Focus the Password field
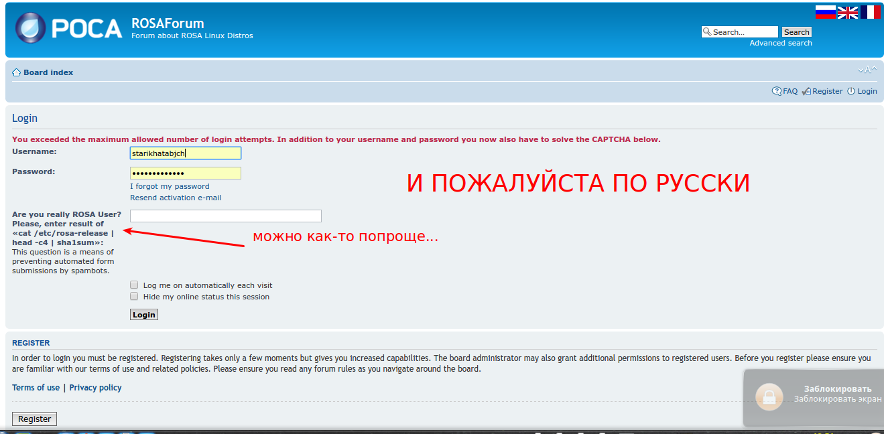Viewport: 884px width, 434px height. coord(186,173)
